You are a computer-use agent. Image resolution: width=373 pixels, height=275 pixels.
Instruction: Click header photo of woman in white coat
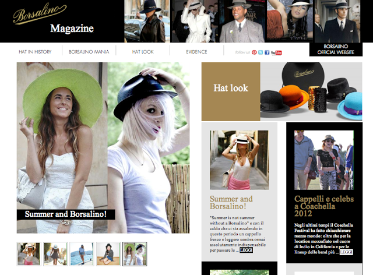195,21
